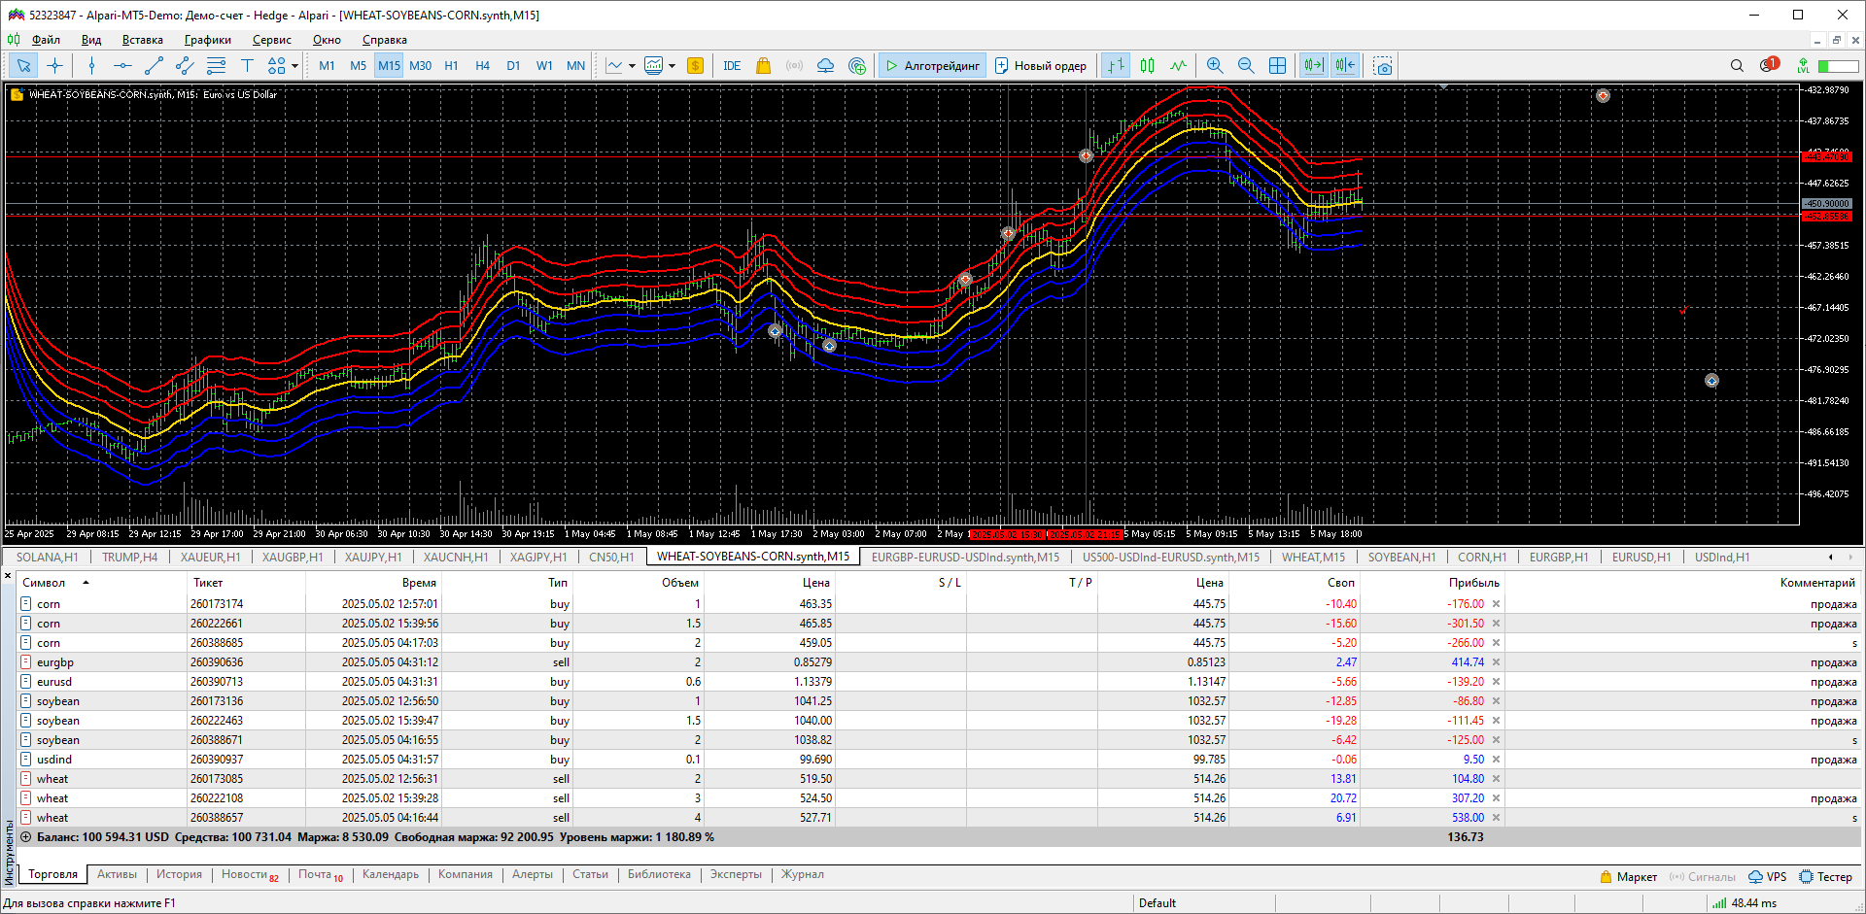Open the XAUEUR,H1 chart tab
Screen dimensions: 1866x914
click(x=210, y=558)
